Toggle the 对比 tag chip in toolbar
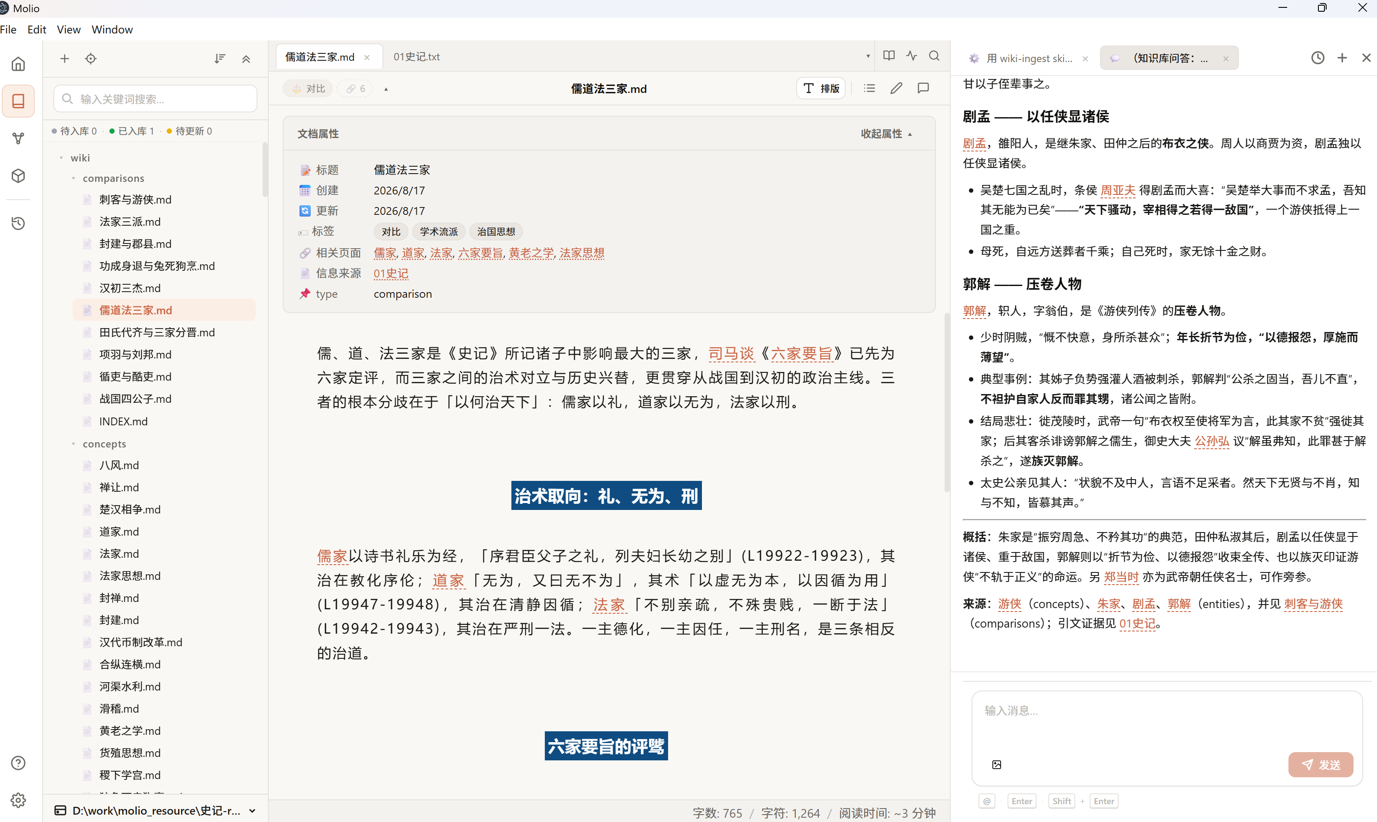Viewport: 1377px width, 822px height. click(x=308, y=89)
